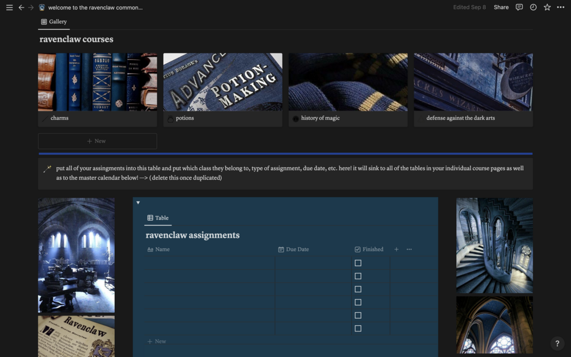The height and width of the screenshot is (357, 571).
Task: Add a new course with + New card
Action: (98, 141)
